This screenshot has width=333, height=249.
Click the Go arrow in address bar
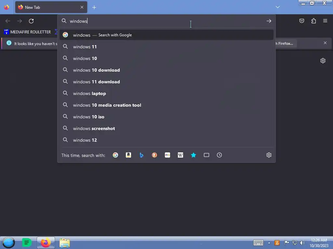tap(269, 21)
